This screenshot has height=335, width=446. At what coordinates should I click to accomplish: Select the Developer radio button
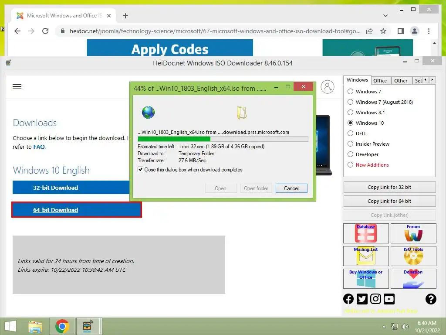point(351,154)
